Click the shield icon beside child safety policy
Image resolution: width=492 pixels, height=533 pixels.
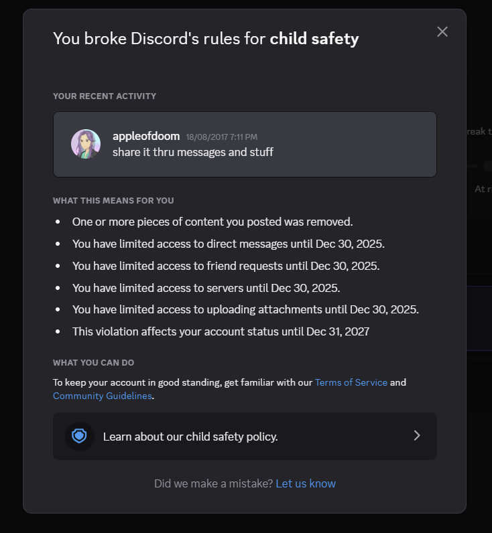click(80, 437)
